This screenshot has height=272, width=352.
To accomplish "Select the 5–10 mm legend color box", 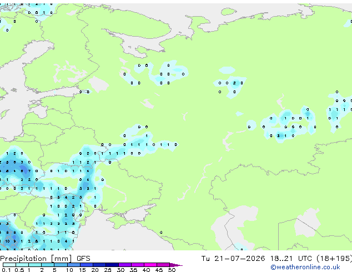I will point(61,265).
